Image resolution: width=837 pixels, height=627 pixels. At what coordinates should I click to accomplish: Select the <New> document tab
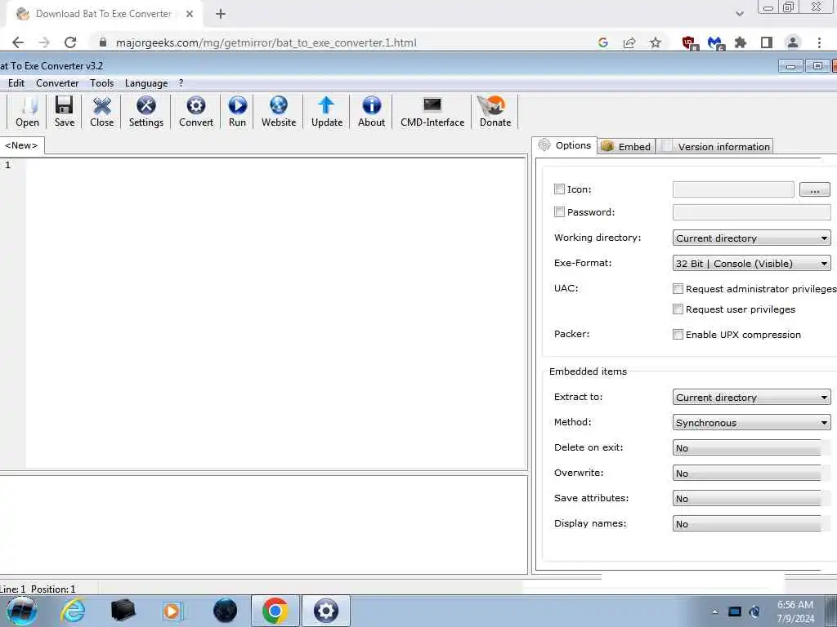(x=21, y=145)
